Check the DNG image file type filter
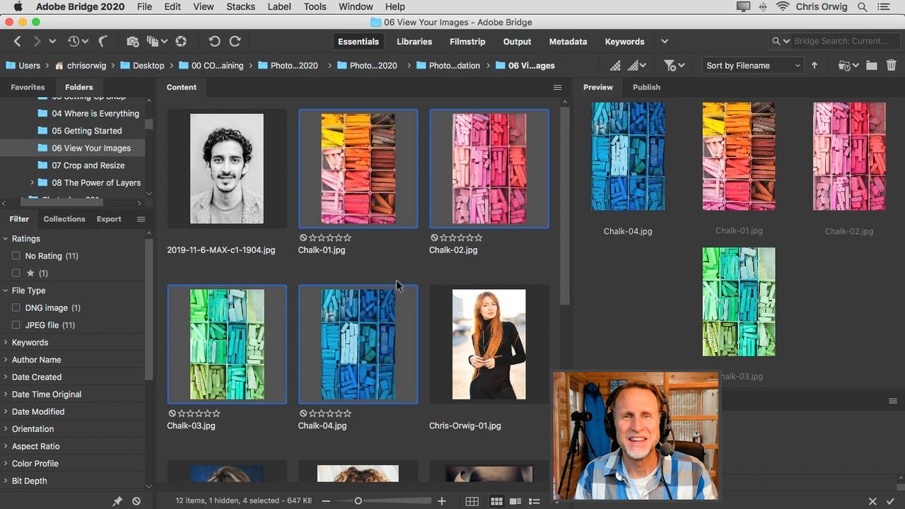Screen dimensions: 905x509 (x=16, y=308)
